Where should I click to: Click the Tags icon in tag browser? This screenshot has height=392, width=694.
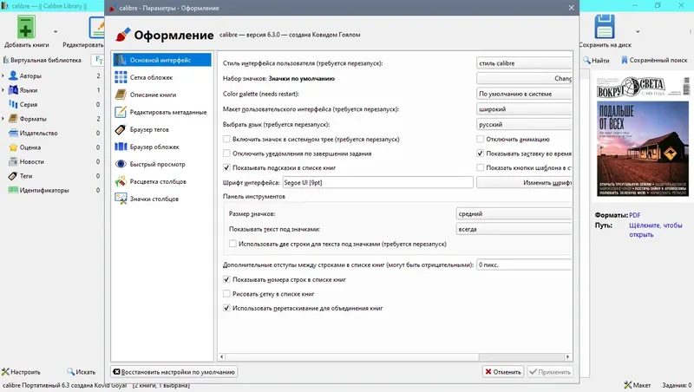click(13, 176)
